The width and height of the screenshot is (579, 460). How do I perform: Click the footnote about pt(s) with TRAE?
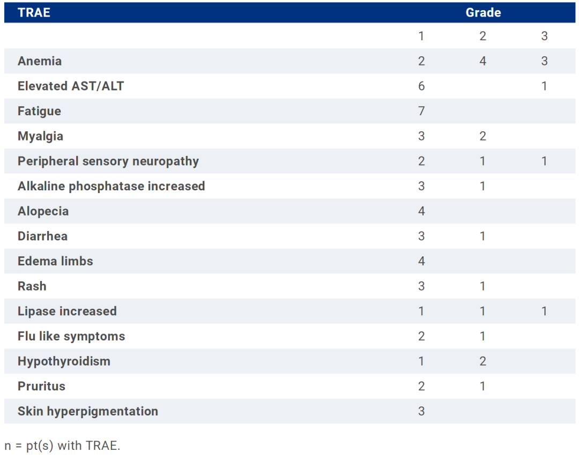[x=62, y=445]
